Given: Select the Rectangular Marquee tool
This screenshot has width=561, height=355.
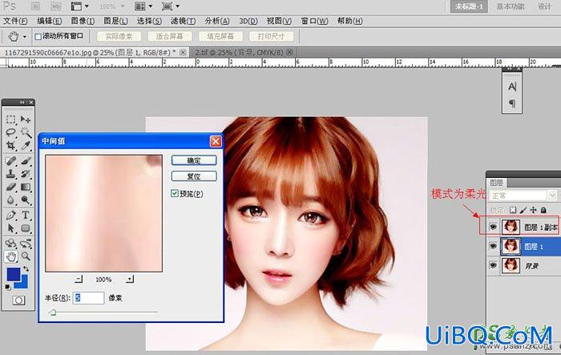Looking at the screenshot, I should (x=10, y=119).
